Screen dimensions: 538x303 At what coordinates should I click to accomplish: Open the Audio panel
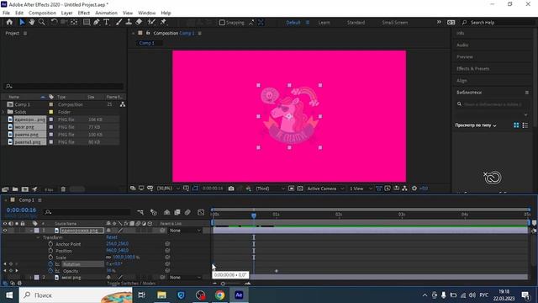462,45
